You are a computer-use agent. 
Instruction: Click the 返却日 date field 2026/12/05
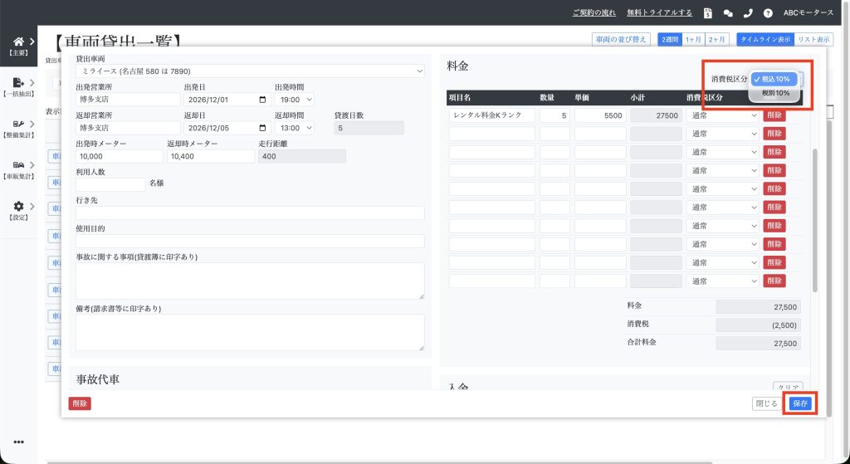tap(227, 128)
